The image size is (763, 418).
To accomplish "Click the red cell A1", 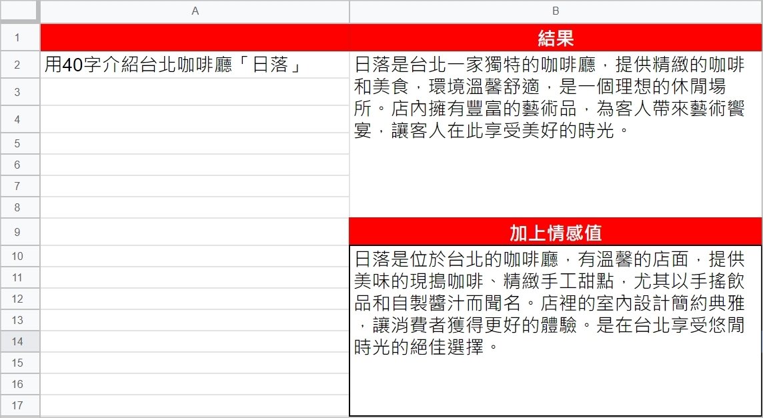I will (x=195, y=37).
